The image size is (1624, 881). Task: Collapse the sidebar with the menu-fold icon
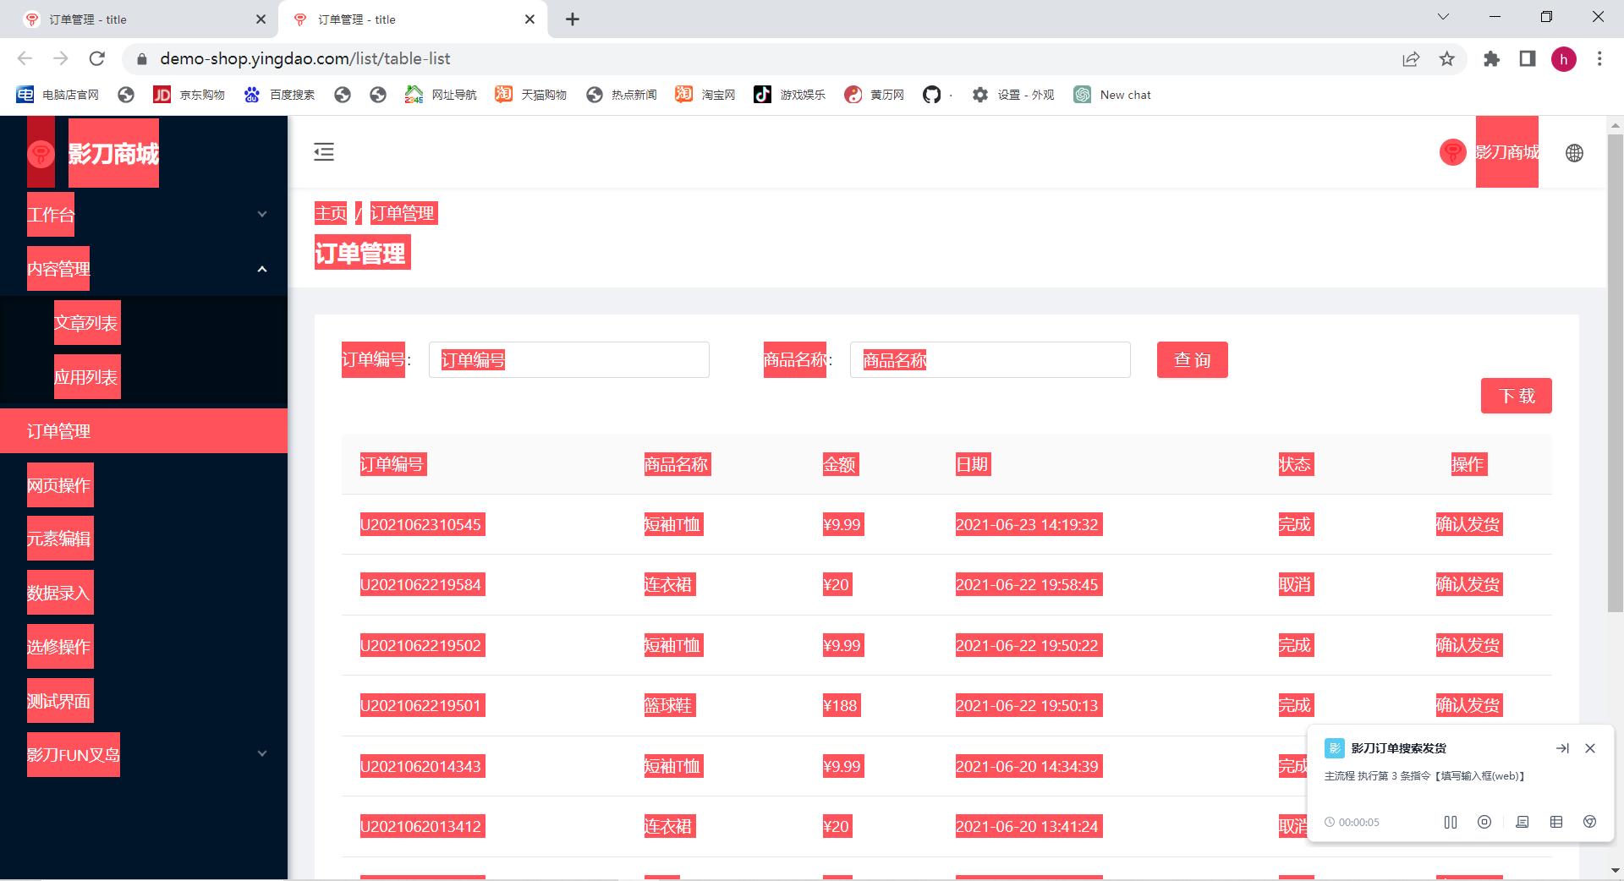pyautogui.click(x=324, y=152)
